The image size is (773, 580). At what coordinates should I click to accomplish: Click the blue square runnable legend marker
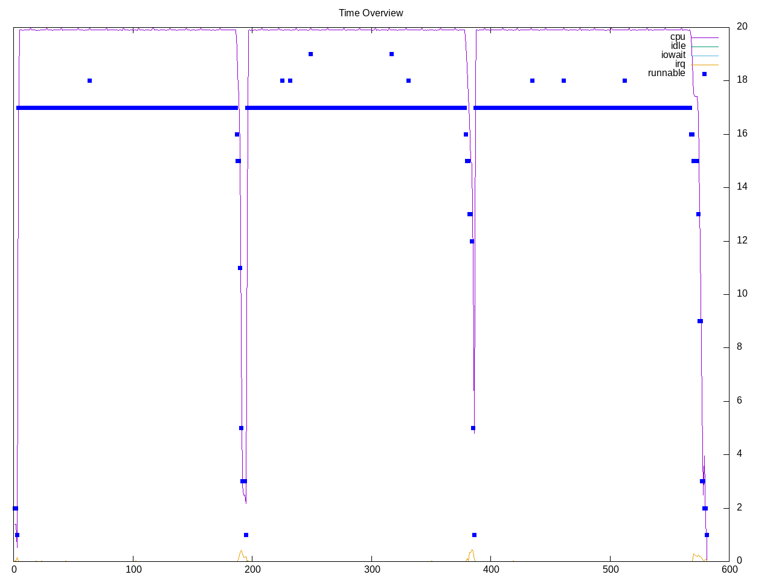pos(704,74)
